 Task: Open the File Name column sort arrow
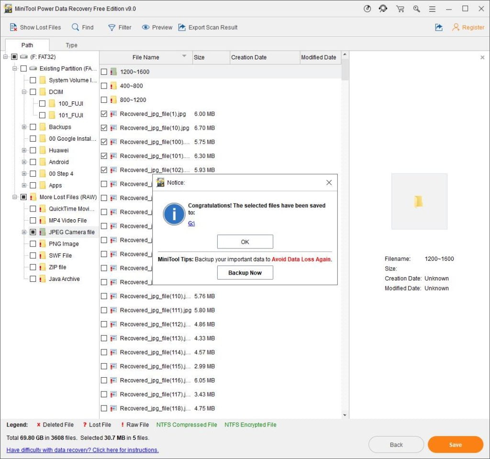point(184,56)
